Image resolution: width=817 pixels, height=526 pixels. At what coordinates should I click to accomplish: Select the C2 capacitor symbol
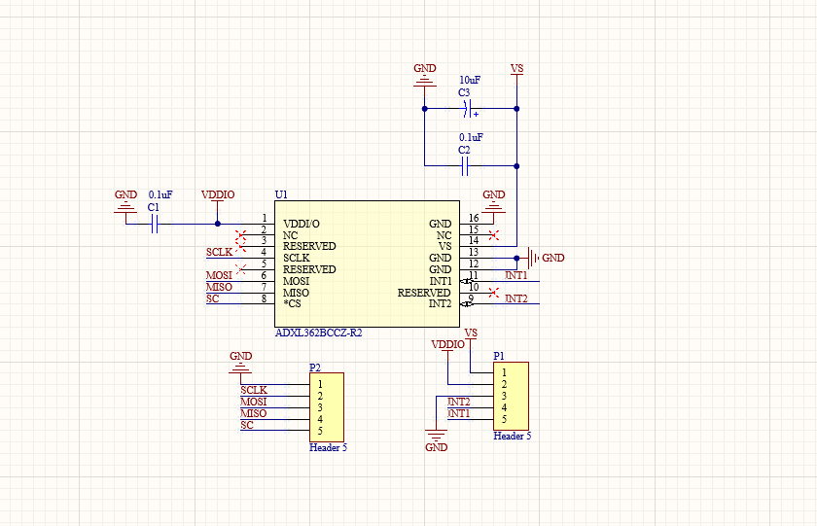(x=465, y=167)
